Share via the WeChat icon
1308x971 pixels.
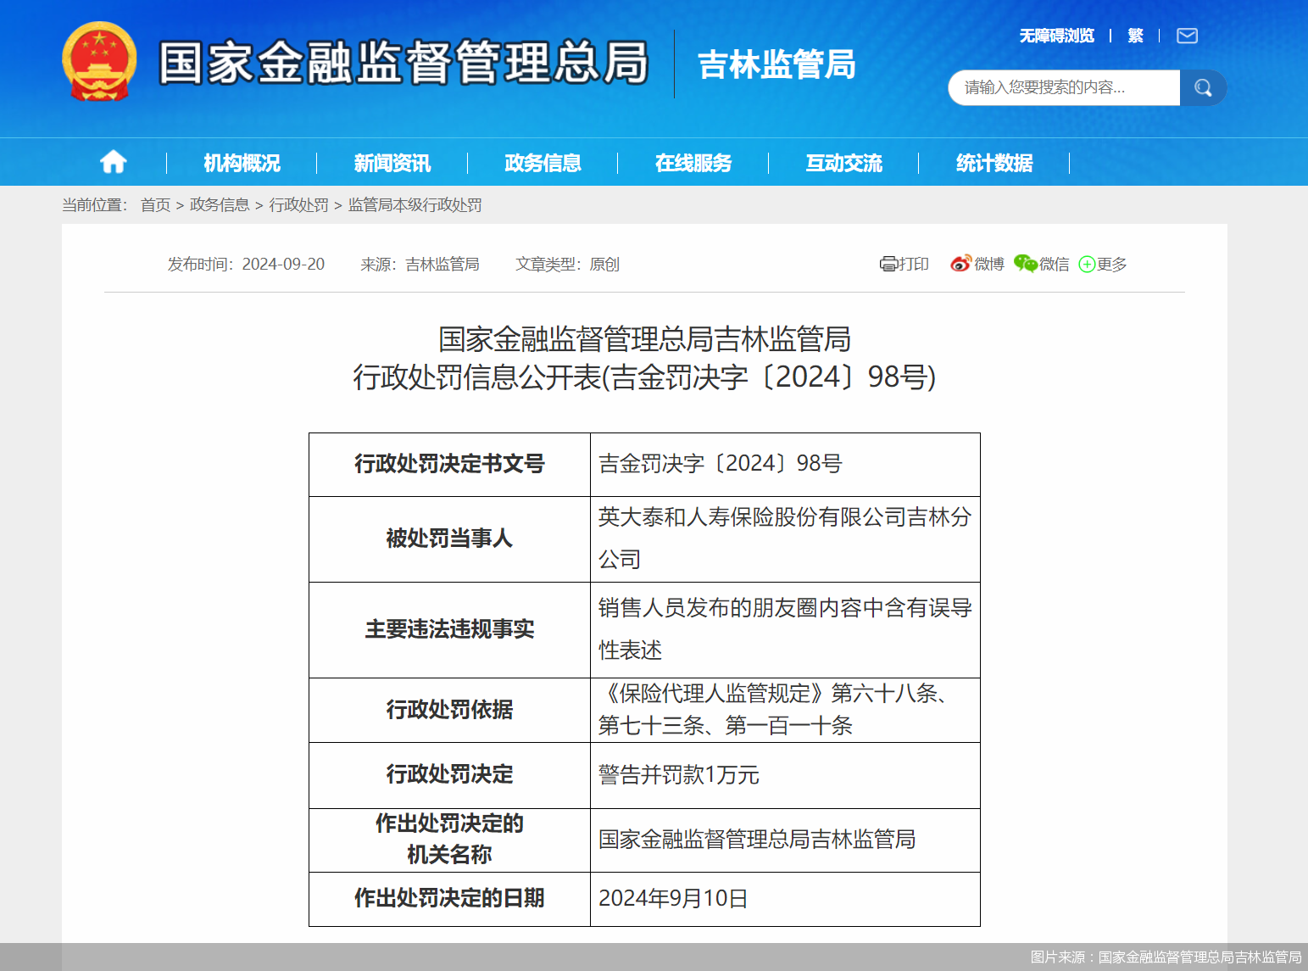pyautogui.click(x=1025, y=264)
